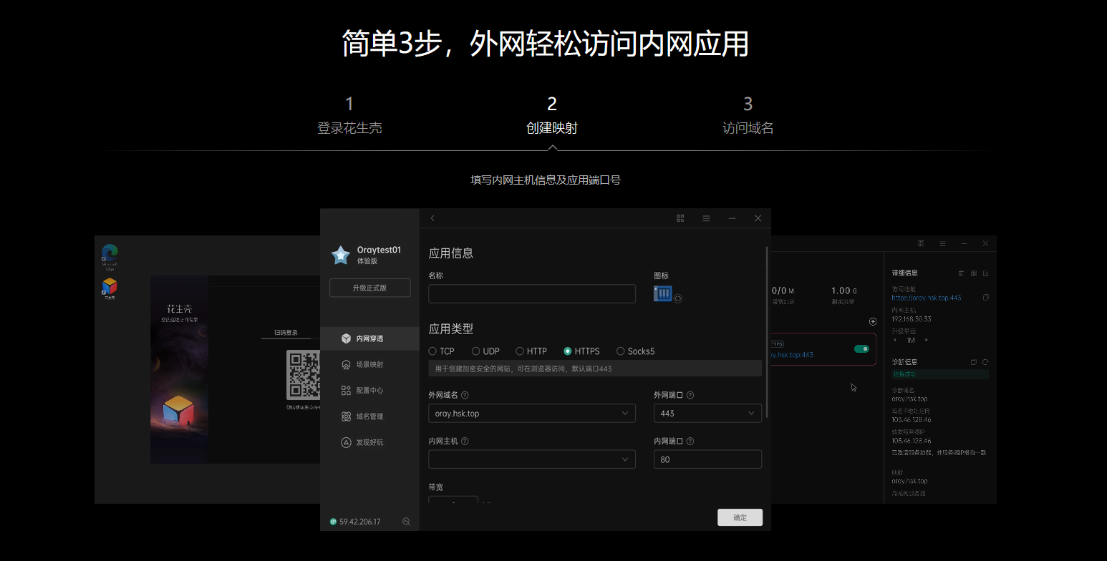Open menu icon in right window title bar

click(942, 243)
